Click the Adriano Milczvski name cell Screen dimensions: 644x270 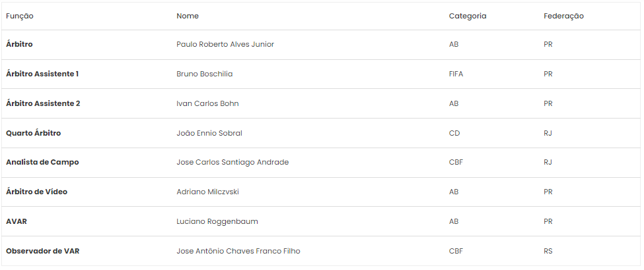[207, 192]
